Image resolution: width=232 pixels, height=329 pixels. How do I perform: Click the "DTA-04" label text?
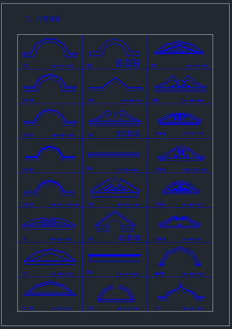[x=28, y=205]
